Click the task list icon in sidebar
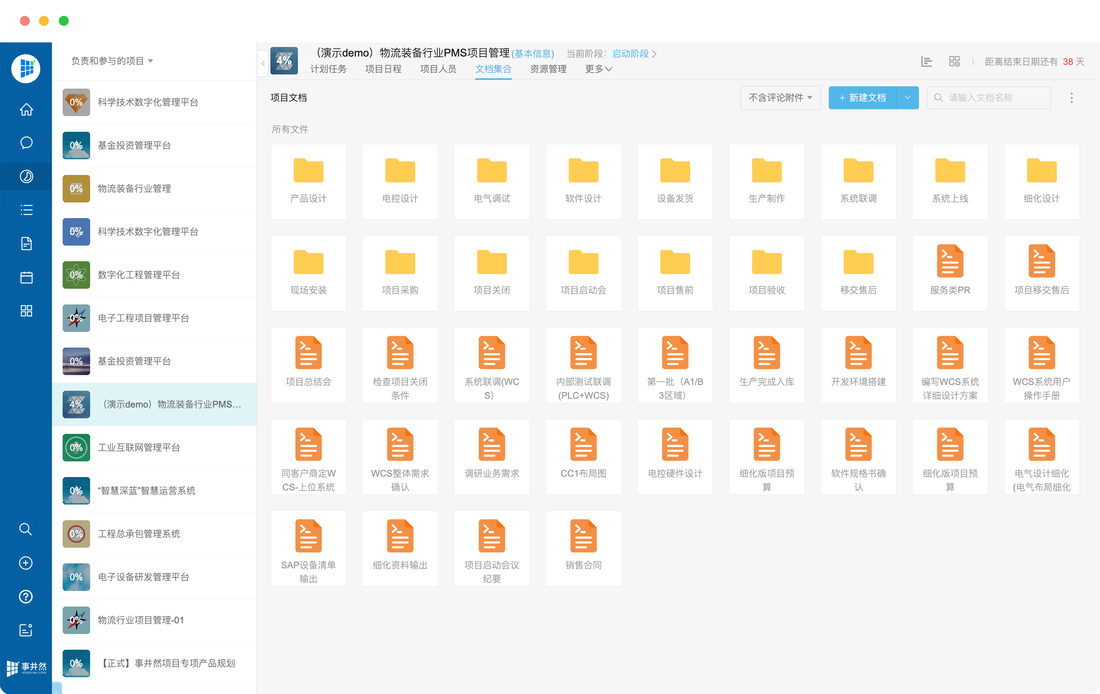1100x694 pixels. 26,210
